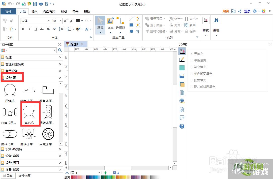Open the Fill panel icon in sidebar
Image resolution: width=273 pixels, height=179 pixels.
pos(182,51)
